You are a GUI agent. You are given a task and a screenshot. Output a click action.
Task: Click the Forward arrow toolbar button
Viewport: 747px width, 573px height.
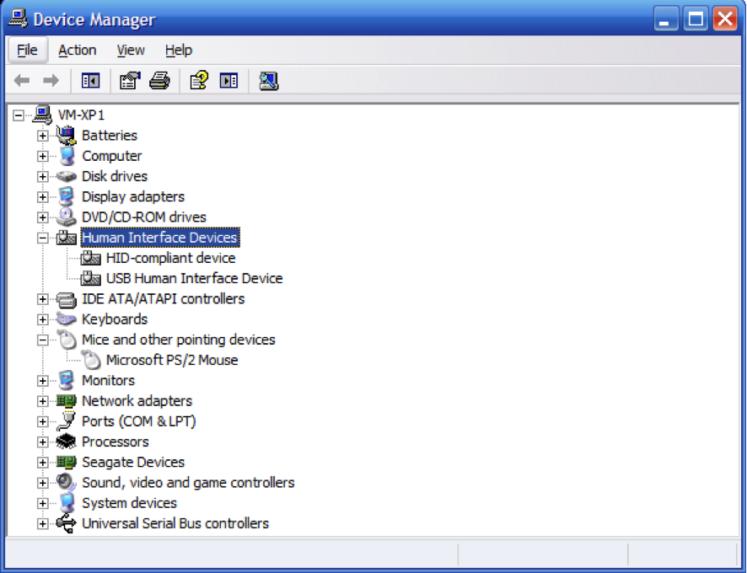tap(51, 81)
